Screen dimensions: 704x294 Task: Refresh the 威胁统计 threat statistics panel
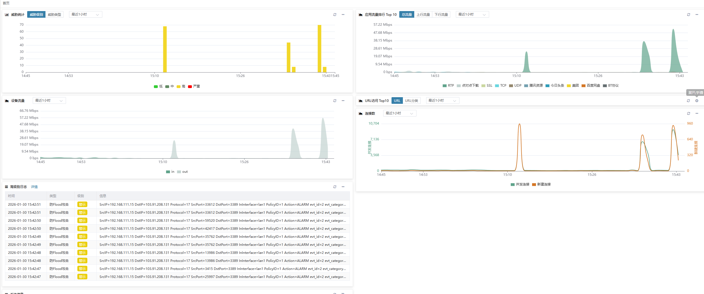coord(335,15)
